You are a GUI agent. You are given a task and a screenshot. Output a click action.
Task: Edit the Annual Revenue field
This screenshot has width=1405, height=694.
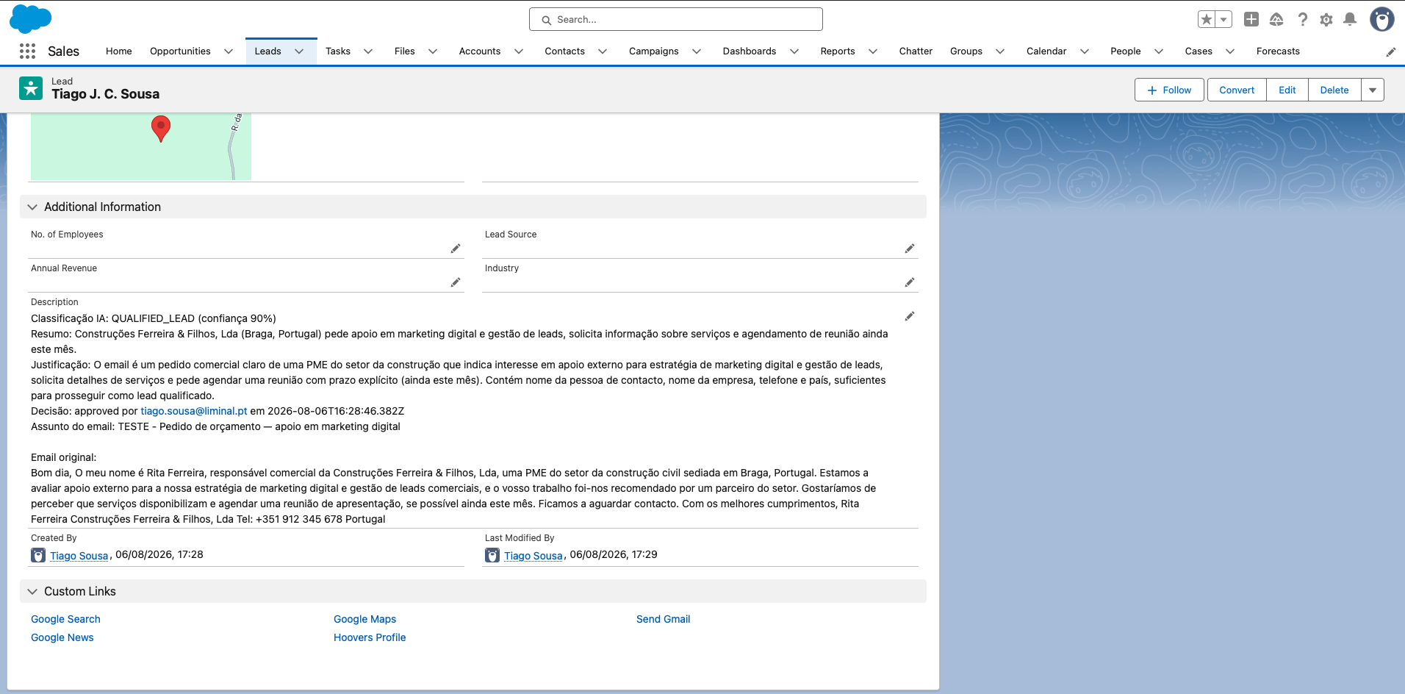[456, 282]
